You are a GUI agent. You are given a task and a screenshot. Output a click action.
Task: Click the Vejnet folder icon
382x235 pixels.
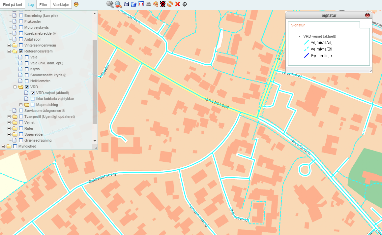tap(15, 122)
